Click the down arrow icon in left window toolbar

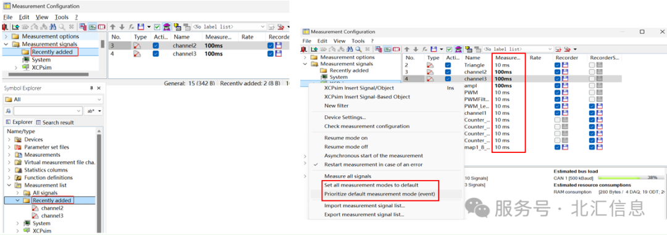pos(122,27)
